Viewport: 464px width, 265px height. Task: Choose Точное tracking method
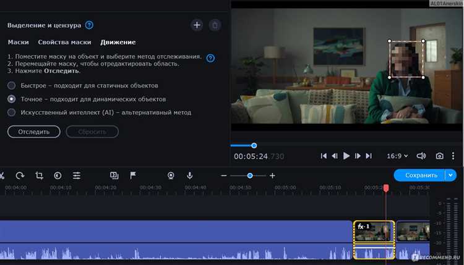[x=12, y=99]
